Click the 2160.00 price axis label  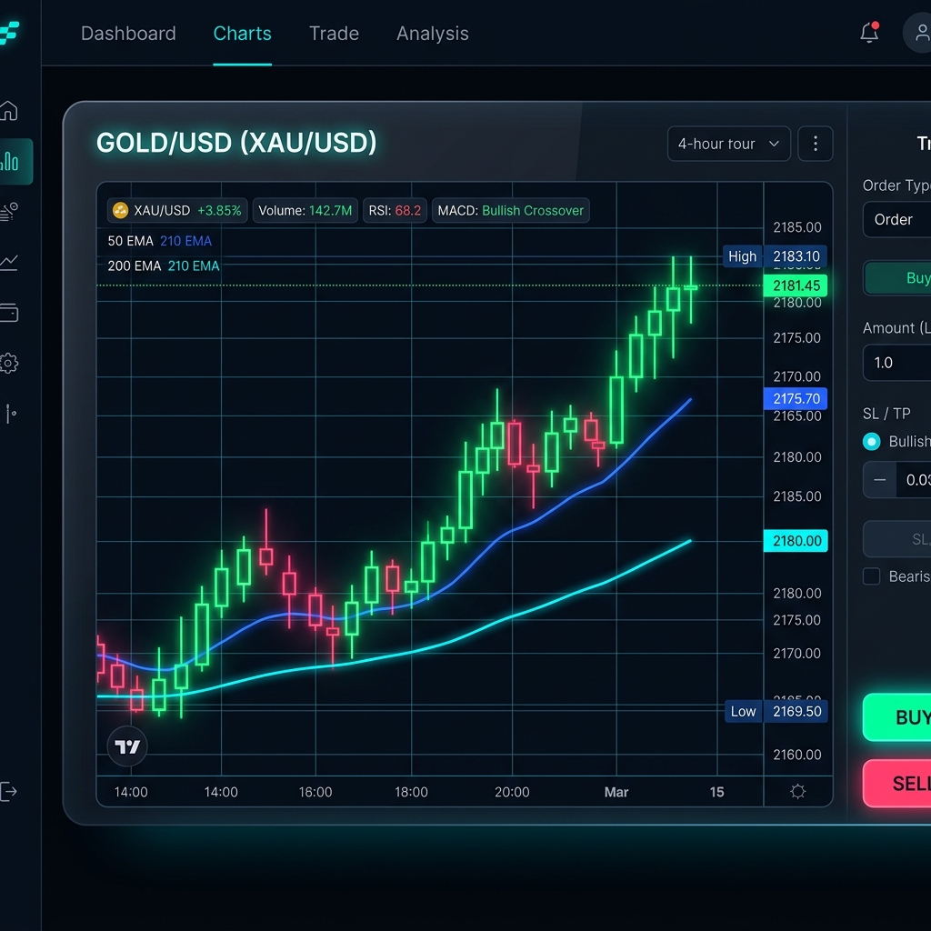[x=796, y=755]
